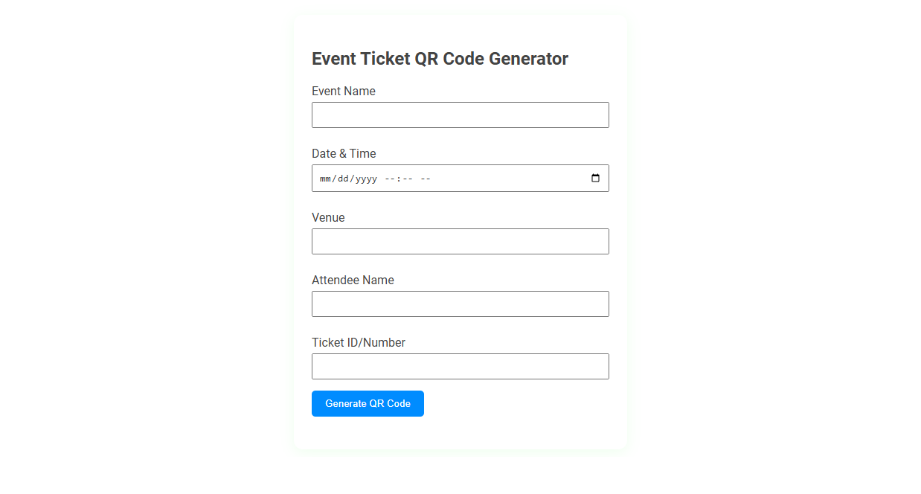Click the Attendee Name label
The height and width of the screenshot is (494, 921).
353,280
